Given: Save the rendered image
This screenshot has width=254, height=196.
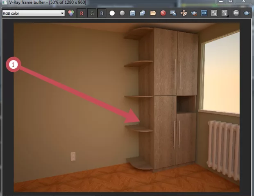Looking at the screenshot, I should (132, 13).
